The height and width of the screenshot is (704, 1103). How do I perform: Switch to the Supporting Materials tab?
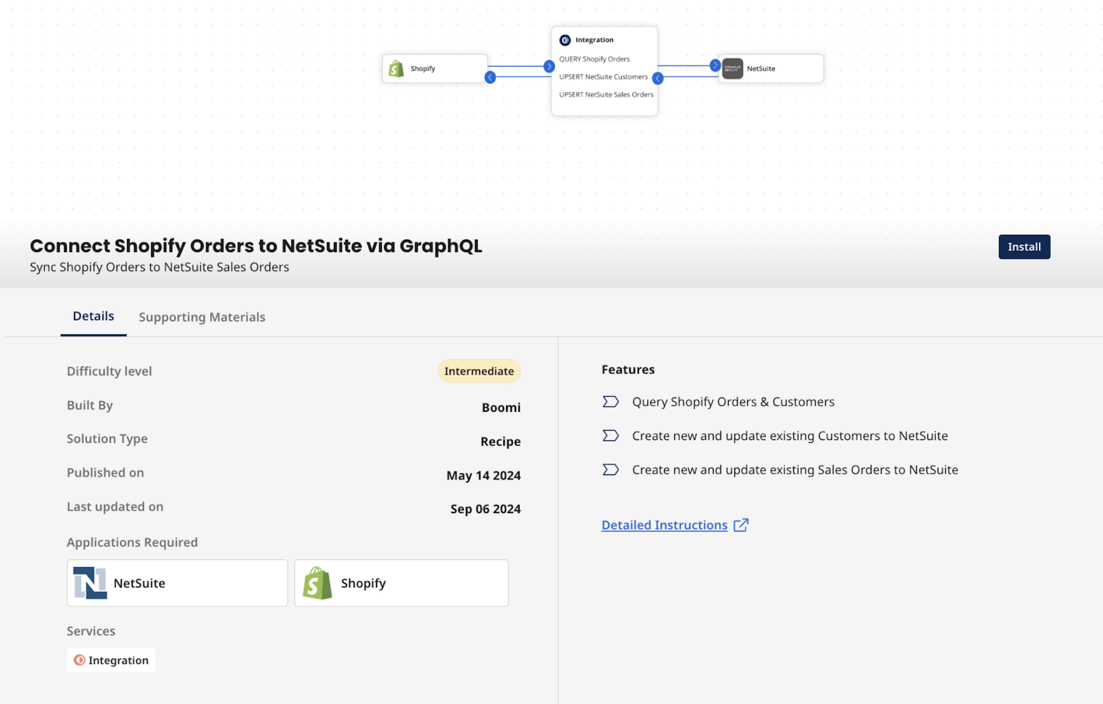(202, 317)
